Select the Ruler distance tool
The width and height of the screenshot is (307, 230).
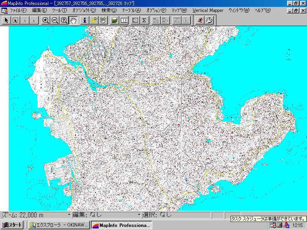tap(124, 20)
